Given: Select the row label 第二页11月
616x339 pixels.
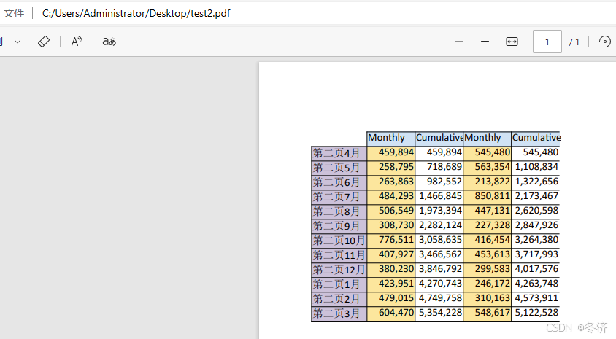Looking at the screenshot, I should [x=339, y=255].
